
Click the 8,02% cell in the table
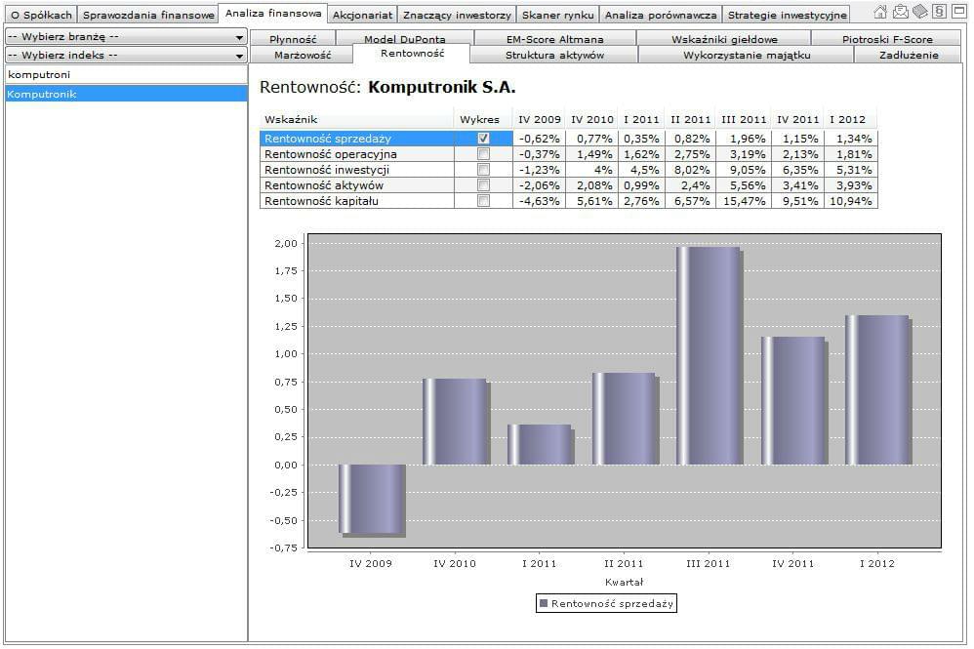[x=691, y=170]
